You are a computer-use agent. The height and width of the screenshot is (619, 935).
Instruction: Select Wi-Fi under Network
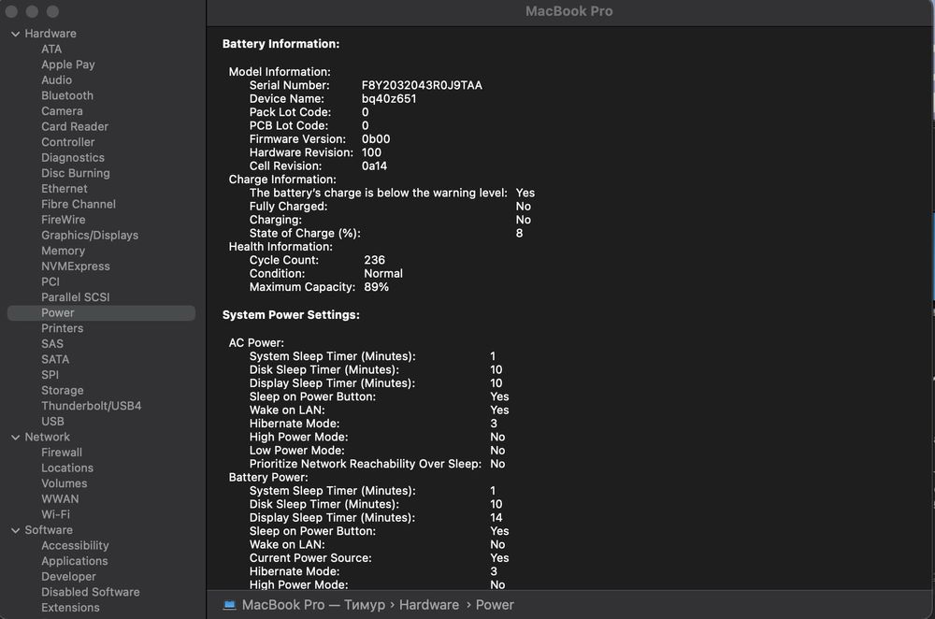55,514
